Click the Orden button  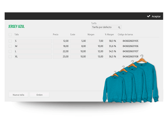point(40,95)
